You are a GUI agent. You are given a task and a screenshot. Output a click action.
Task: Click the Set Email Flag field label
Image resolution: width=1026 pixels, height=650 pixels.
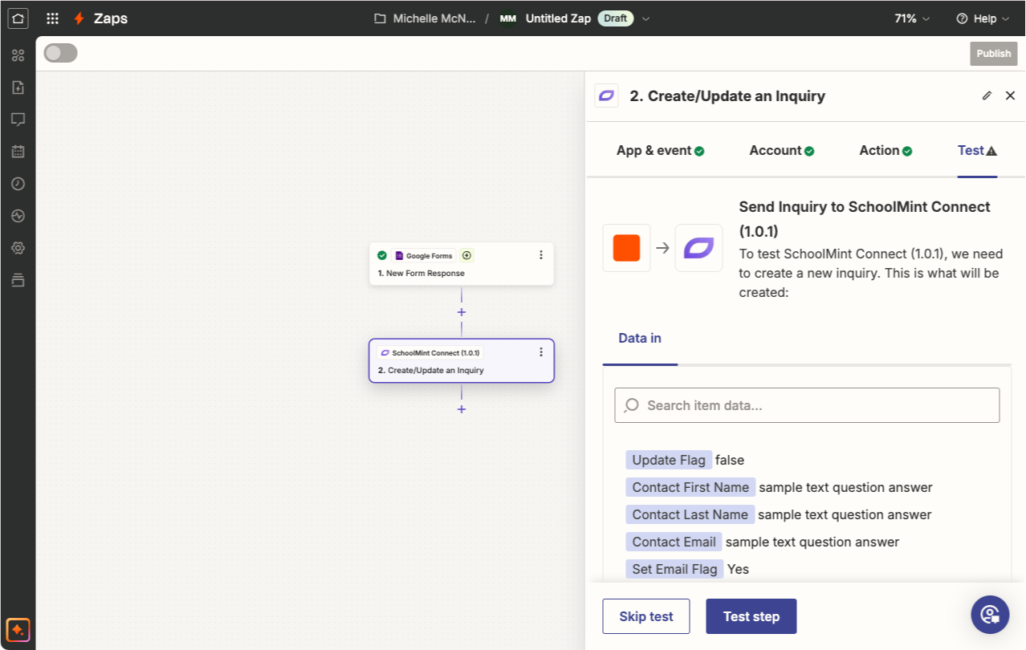[674, 569]
